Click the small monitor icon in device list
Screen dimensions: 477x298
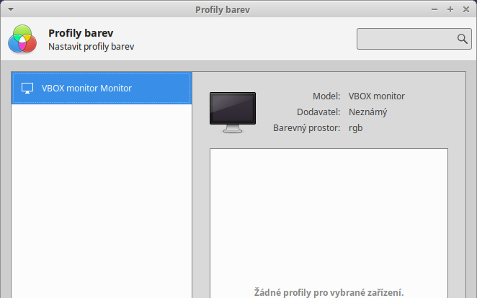pyautogui.click(x=27, y=88)
